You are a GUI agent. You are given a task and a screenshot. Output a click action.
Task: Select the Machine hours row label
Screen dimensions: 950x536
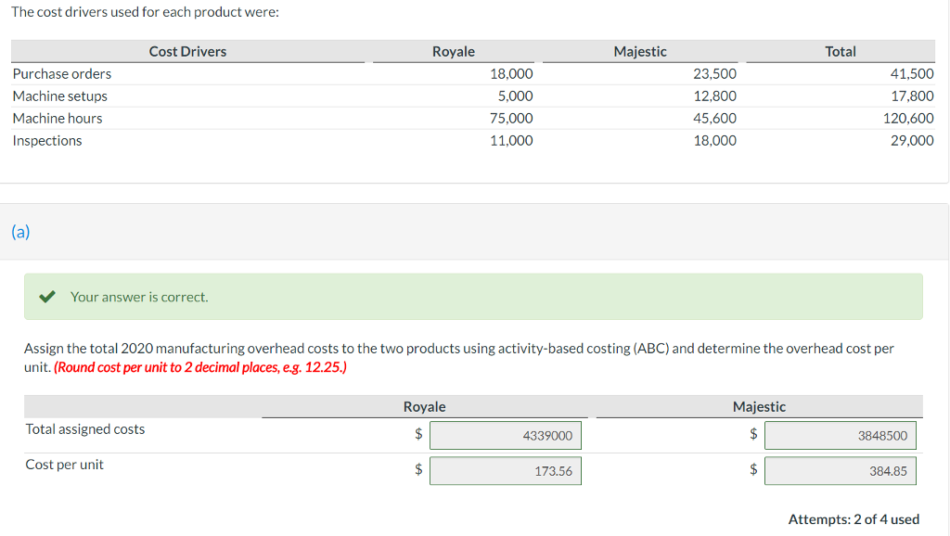point(58,118)
